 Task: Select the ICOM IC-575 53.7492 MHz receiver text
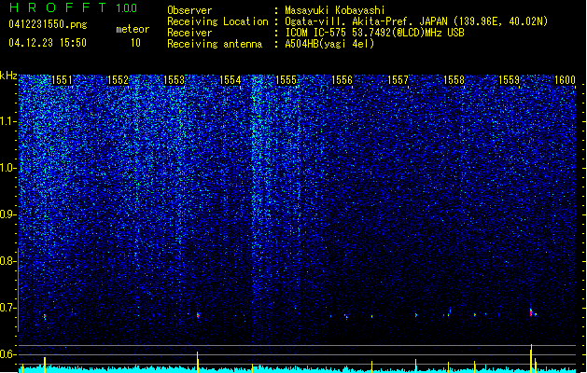(374, 33)
